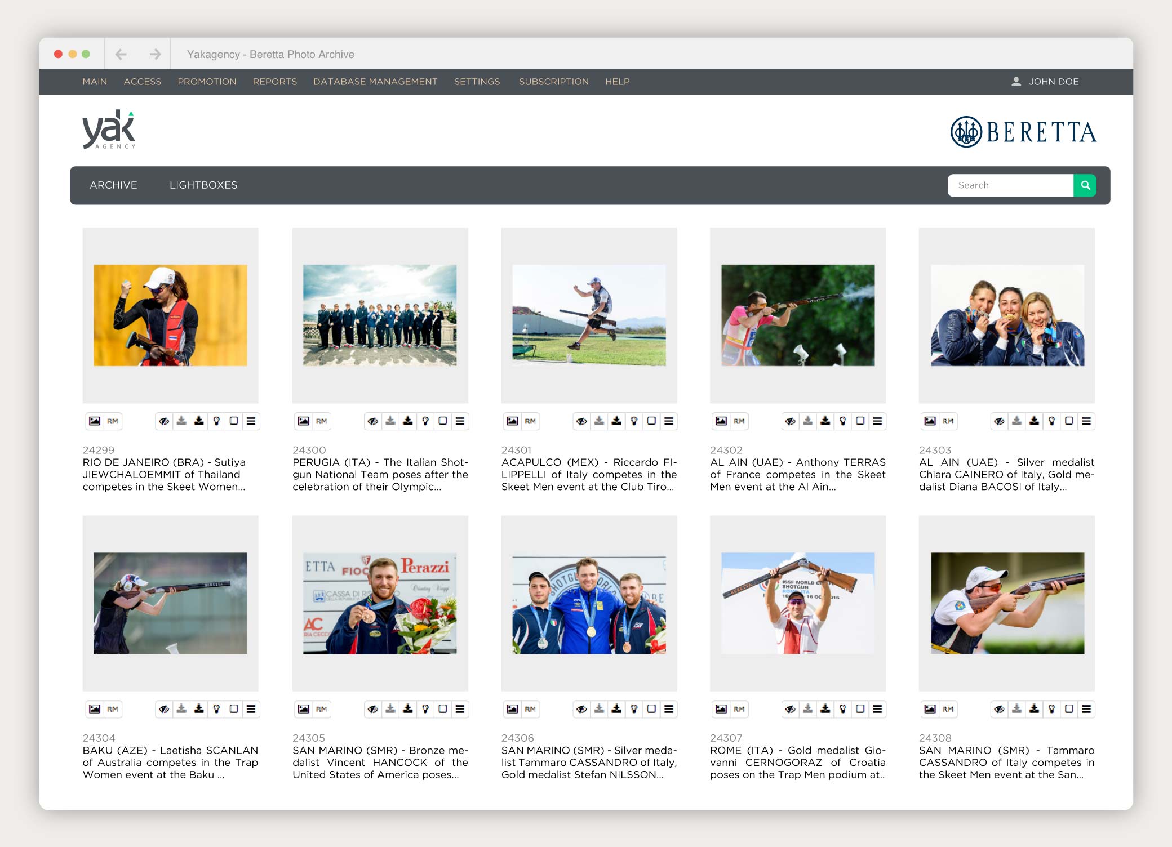Screen dimensions: 1172x847
Task: Go back with the browser back arrow
Action: (x=121, y=54)
